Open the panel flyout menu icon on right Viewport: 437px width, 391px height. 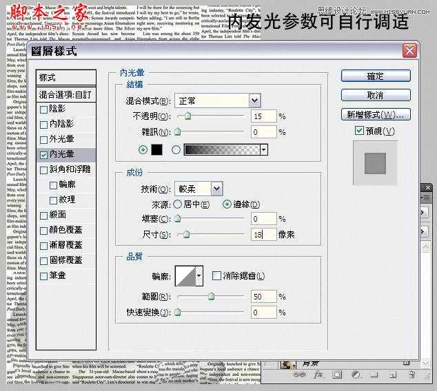pyautogui.click(x=425, y=198)
